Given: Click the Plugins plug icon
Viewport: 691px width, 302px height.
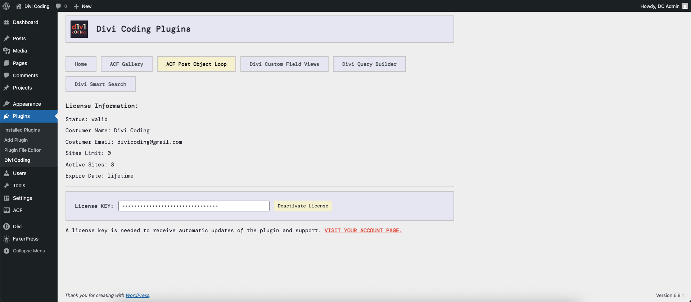Looking at the screenshot, I should pyautogui.click(x=6, y=116).
